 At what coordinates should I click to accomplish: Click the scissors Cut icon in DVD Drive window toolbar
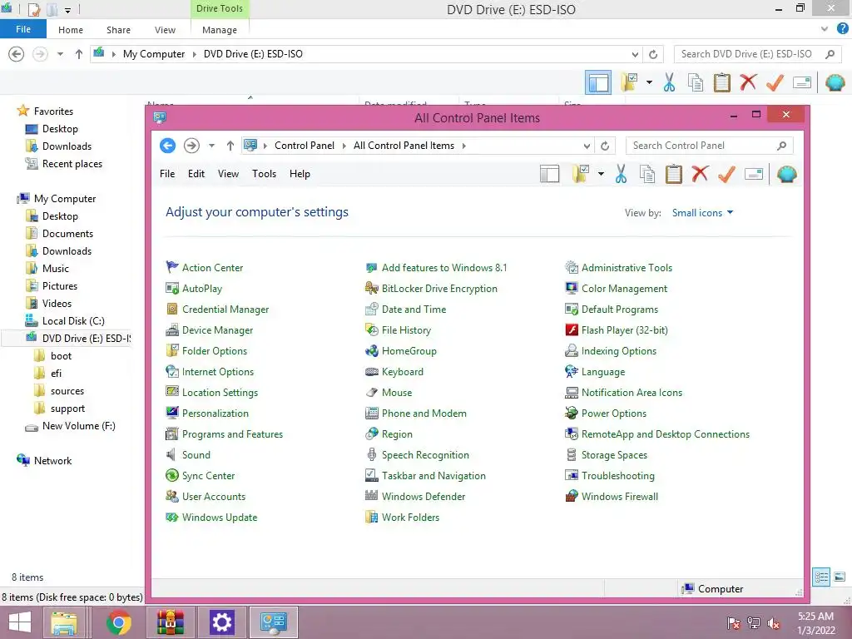click(x=669, y=82)
